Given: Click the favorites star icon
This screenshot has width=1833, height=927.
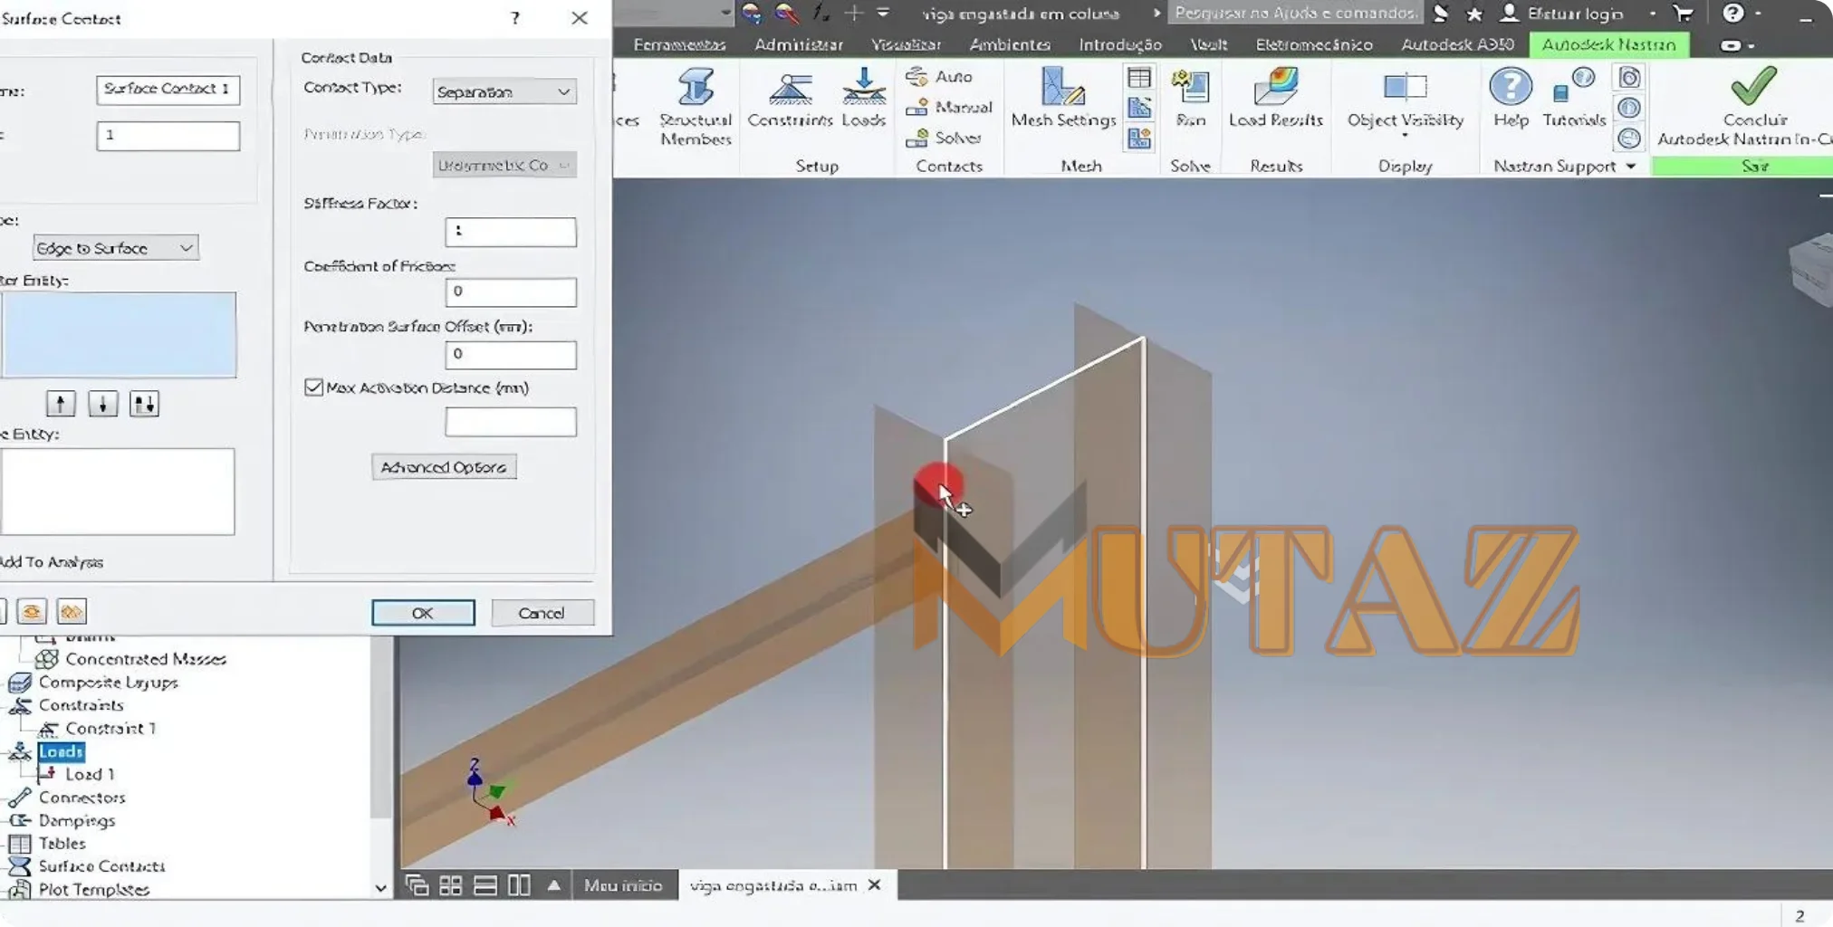Looking at the screenshot, I should pyautogui.click(x=1474, y=14).
